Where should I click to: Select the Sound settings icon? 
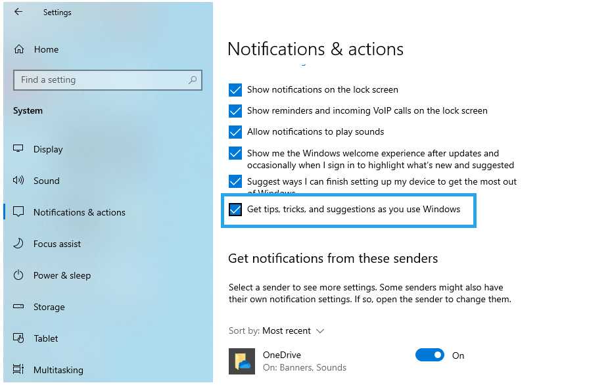pos(20,181)
